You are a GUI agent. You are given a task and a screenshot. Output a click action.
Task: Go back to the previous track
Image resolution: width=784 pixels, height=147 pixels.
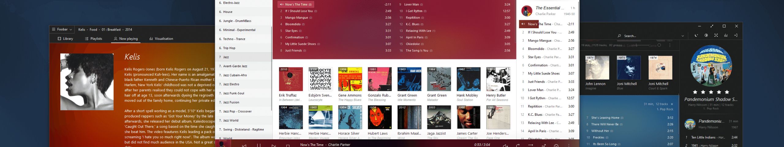pyautogui.click(x=244, y=145)
